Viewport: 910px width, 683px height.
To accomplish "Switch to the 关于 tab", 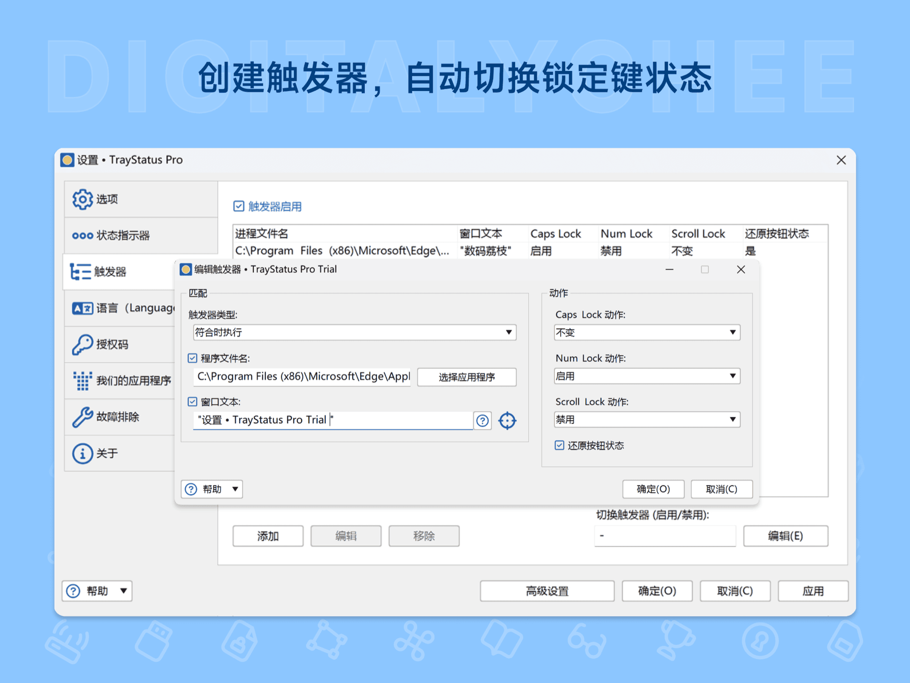I will coord(82,453).
